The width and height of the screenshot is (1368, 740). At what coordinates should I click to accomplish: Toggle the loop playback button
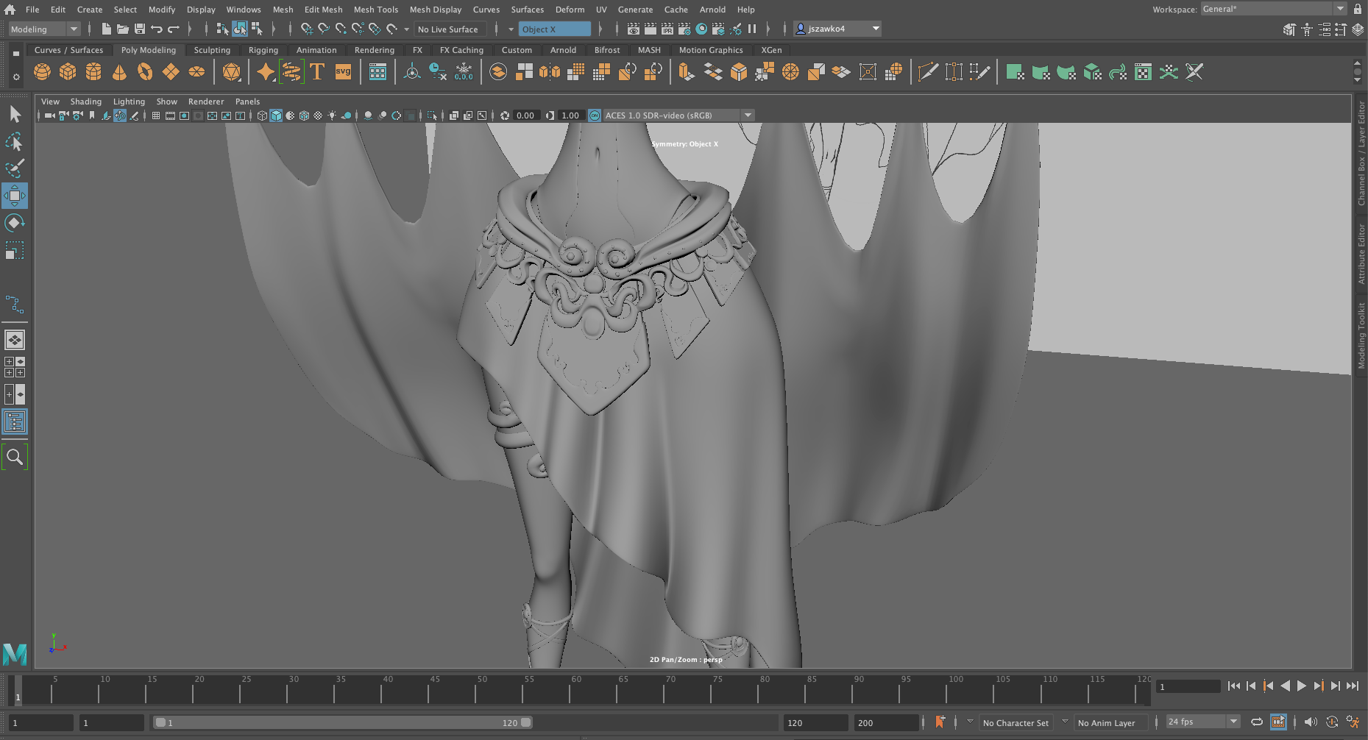click(1257, 722)
